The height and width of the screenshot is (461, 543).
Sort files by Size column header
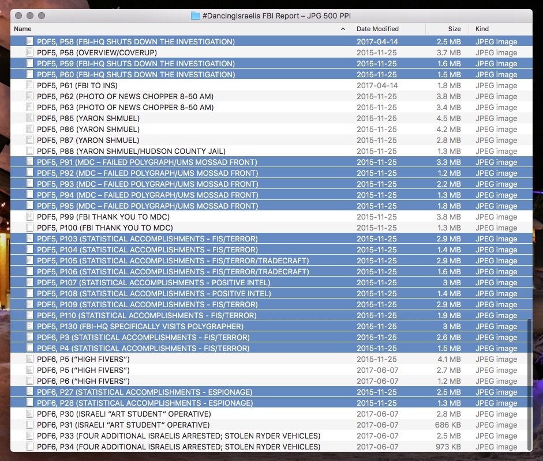(447, 29)
